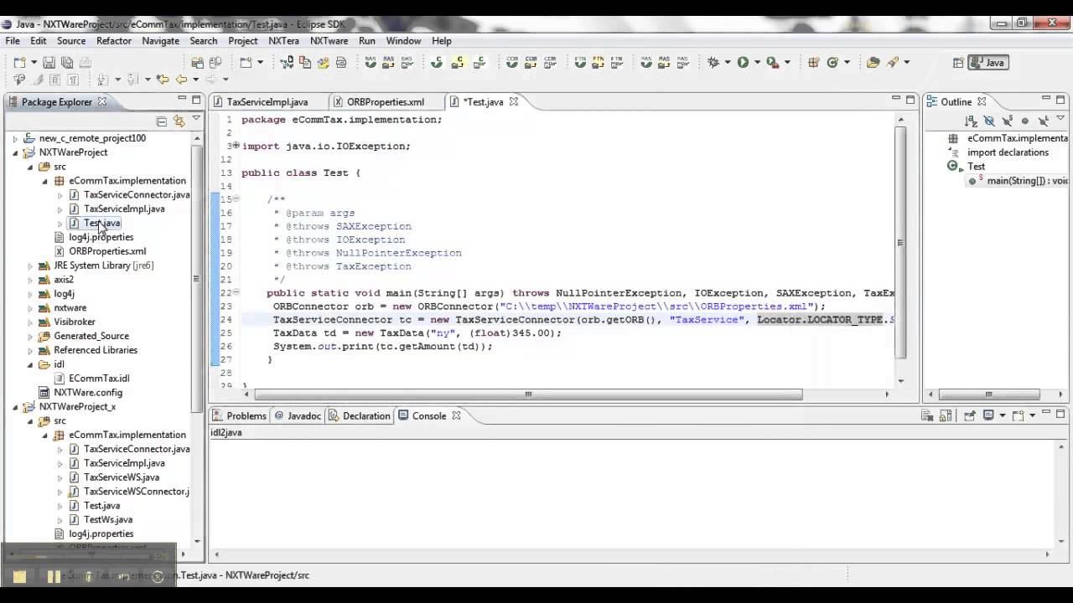Switch to the TaxServiceImpl.java editor tab

[x=267, y=101]
